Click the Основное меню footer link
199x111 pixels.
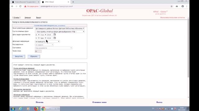(99, 102)
